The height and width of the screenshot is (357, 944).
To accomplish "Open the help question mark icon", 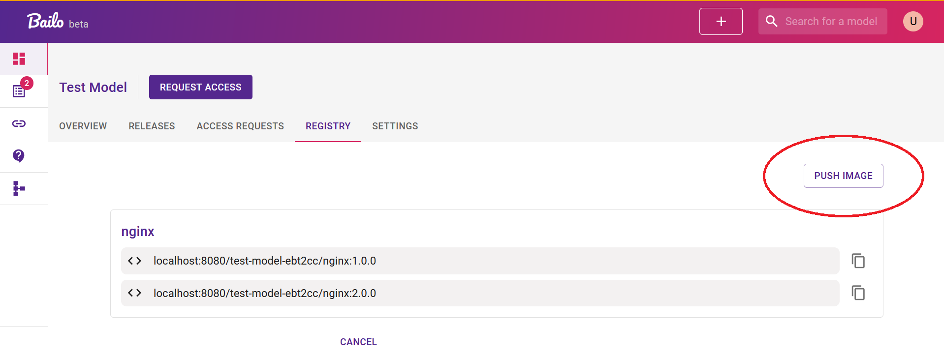I will click(19, 156).
